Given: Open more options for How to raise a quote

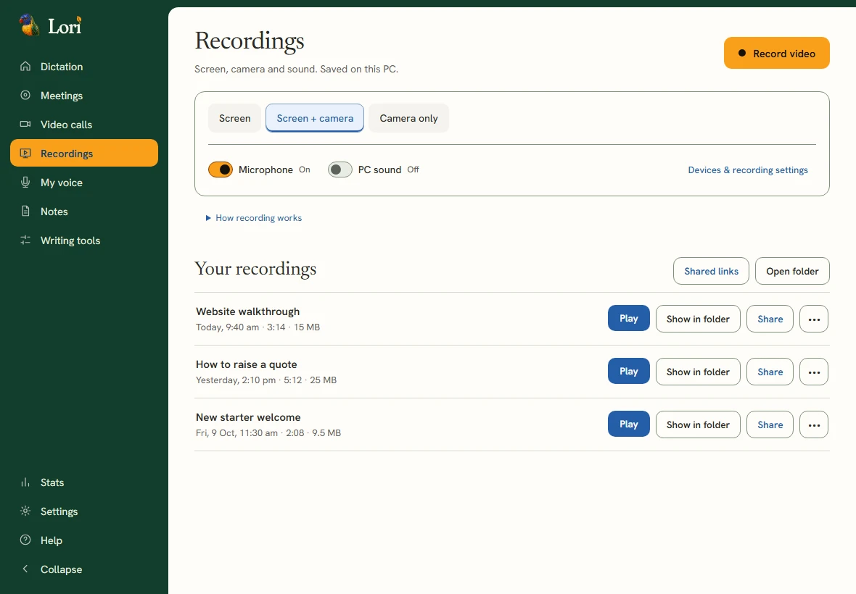Looking at the screenshot, I should click(x=814, y=372).
